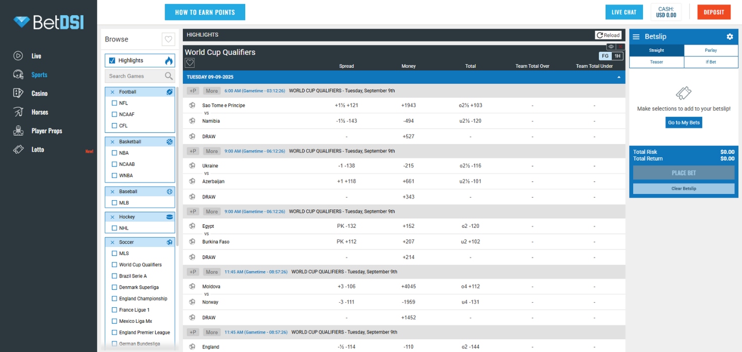The width and height of the screenshot is (742, 352).
Task: Switch to 1H first half lines
Action: (617, 56)
